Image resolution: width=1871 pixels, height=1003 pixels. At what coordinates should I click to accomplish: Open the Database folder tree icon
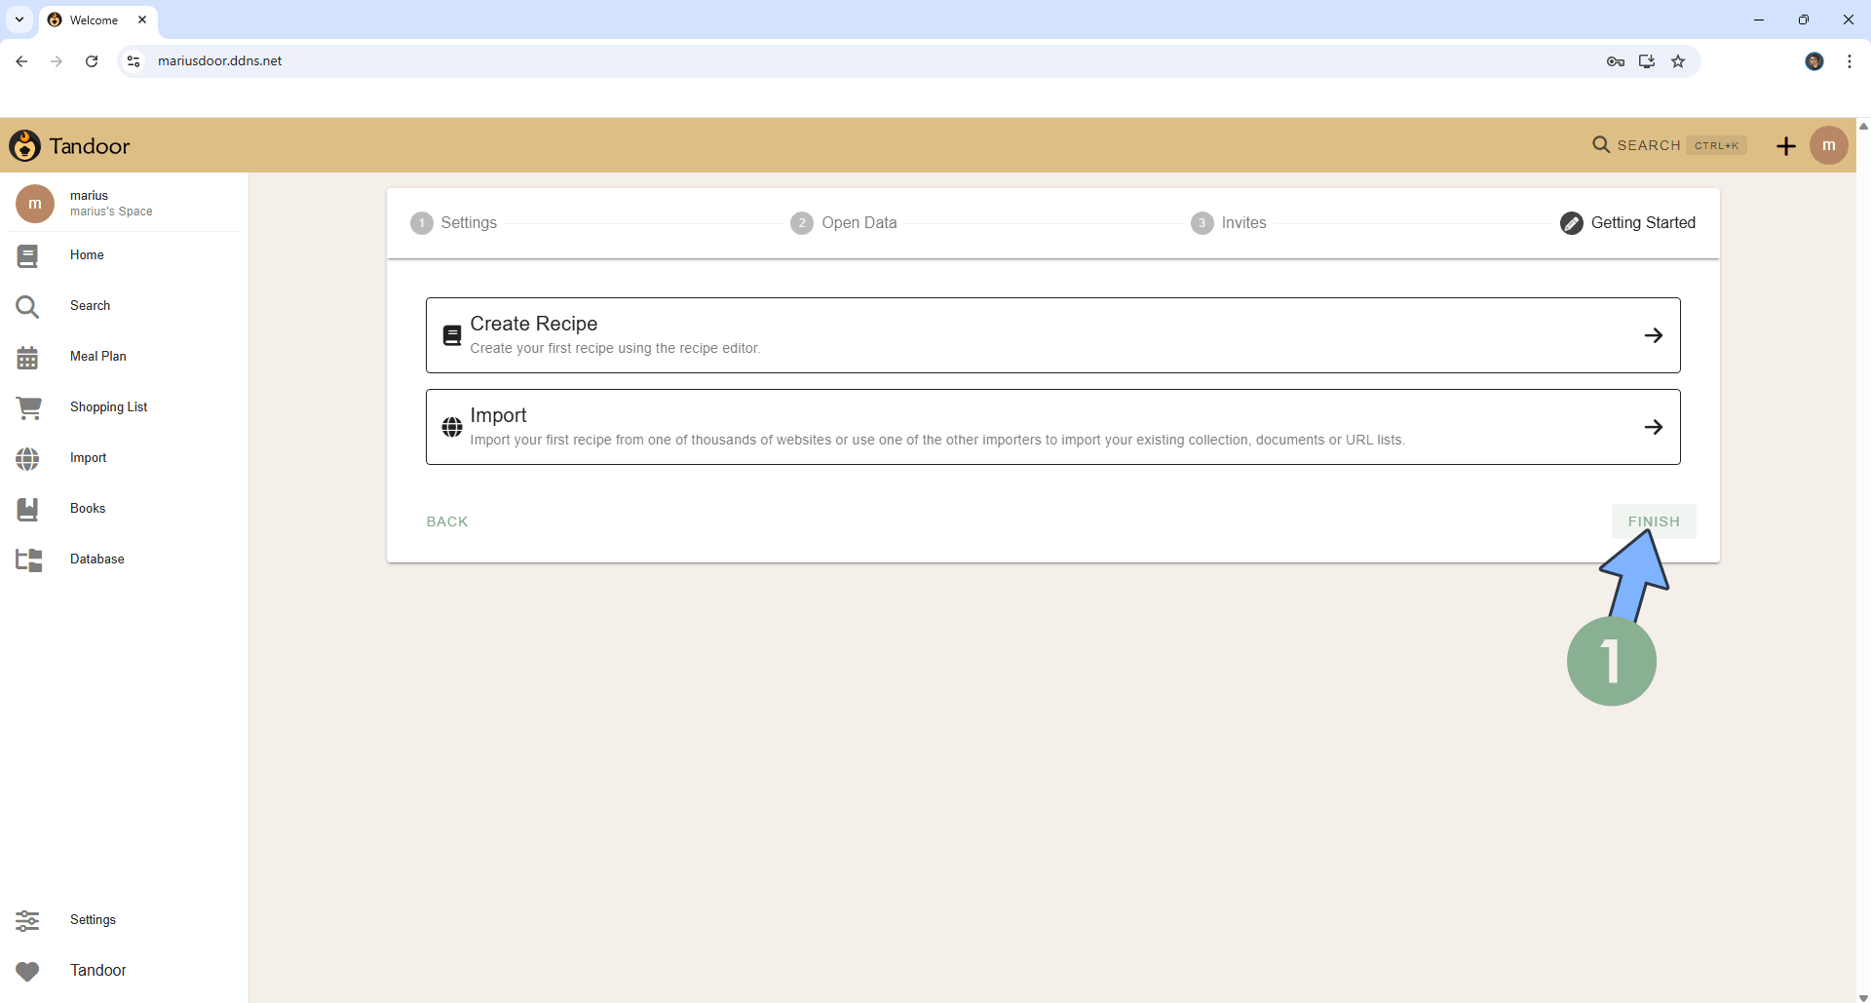tap(28, 559)
